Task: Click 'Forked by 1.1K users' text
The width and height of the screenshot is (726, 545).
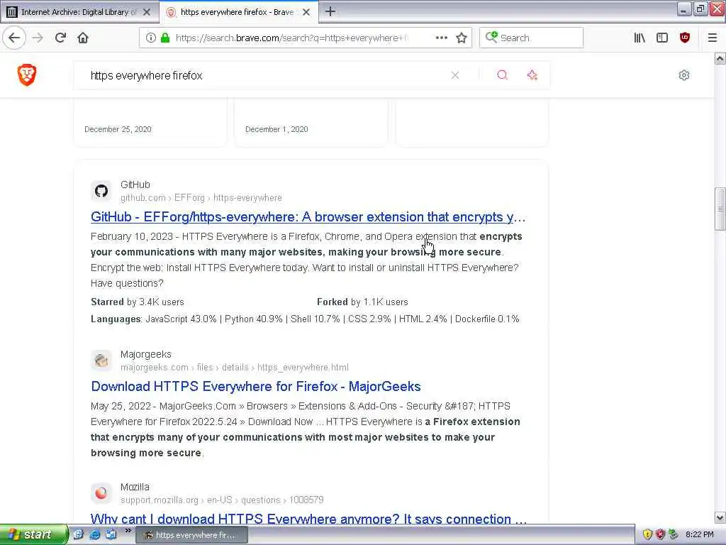Action: pos(362,302)
